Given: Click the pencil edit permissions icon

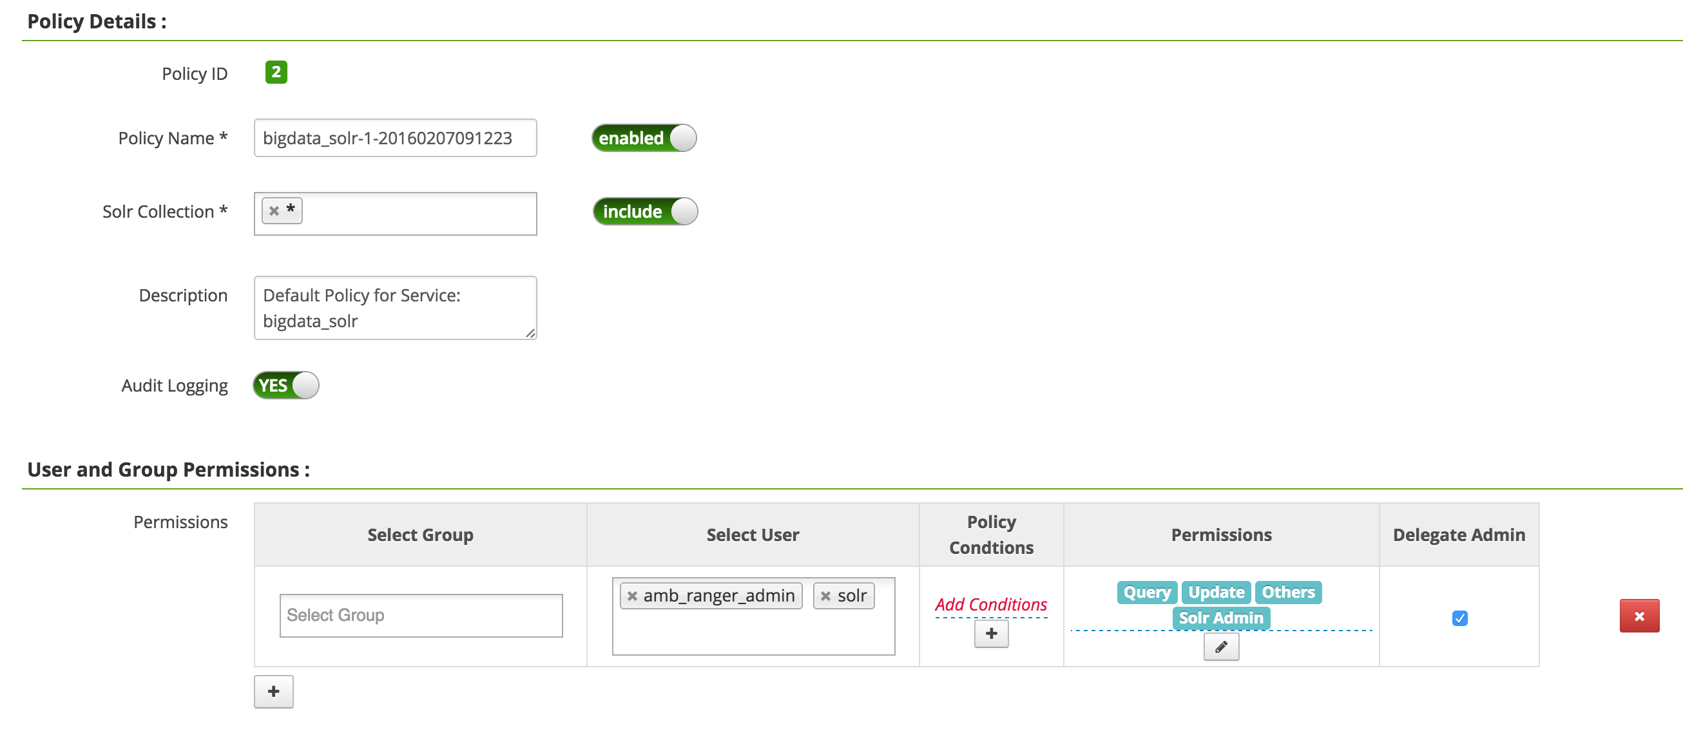Looking at the screenshot, I should click(1220, 647).
